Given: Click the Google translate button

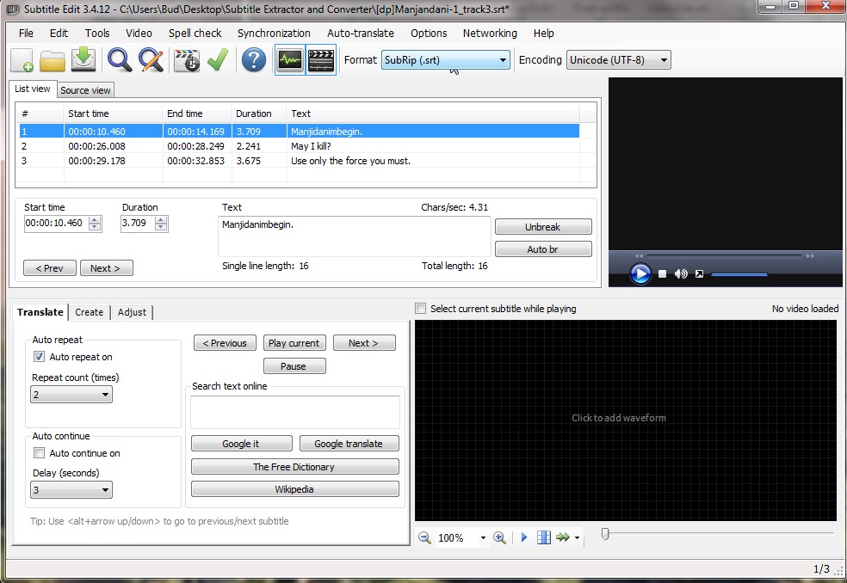Looking at the screenshot, I should tap(349, 443).
